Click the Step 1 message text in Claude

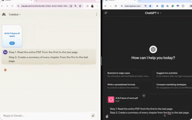pos(43,52)
